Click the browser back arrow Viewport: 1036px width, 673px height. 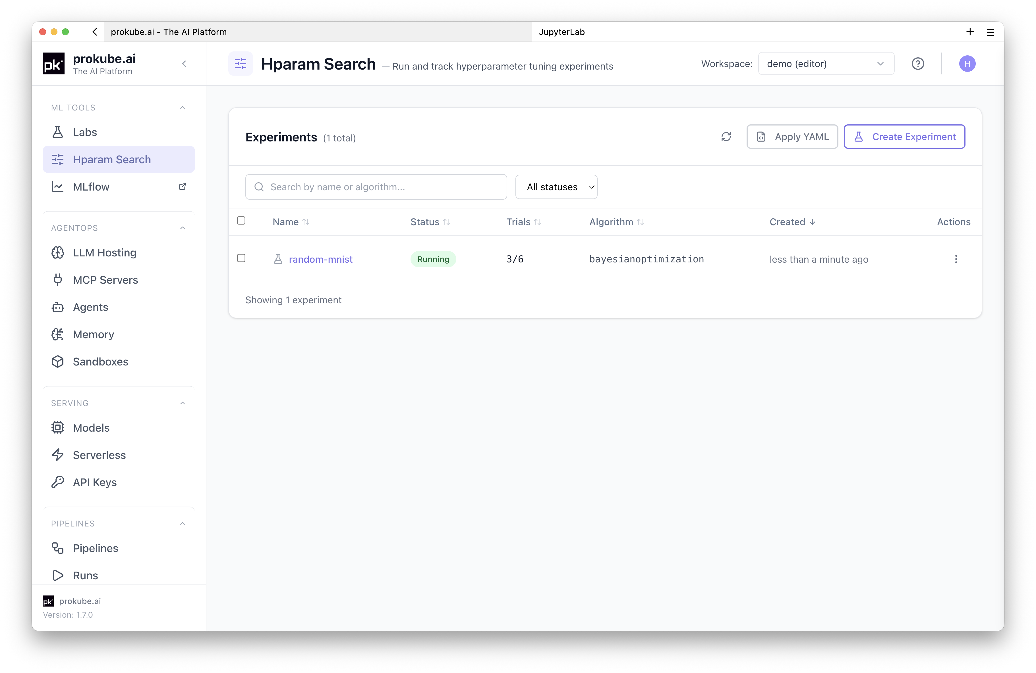point(94,32)
